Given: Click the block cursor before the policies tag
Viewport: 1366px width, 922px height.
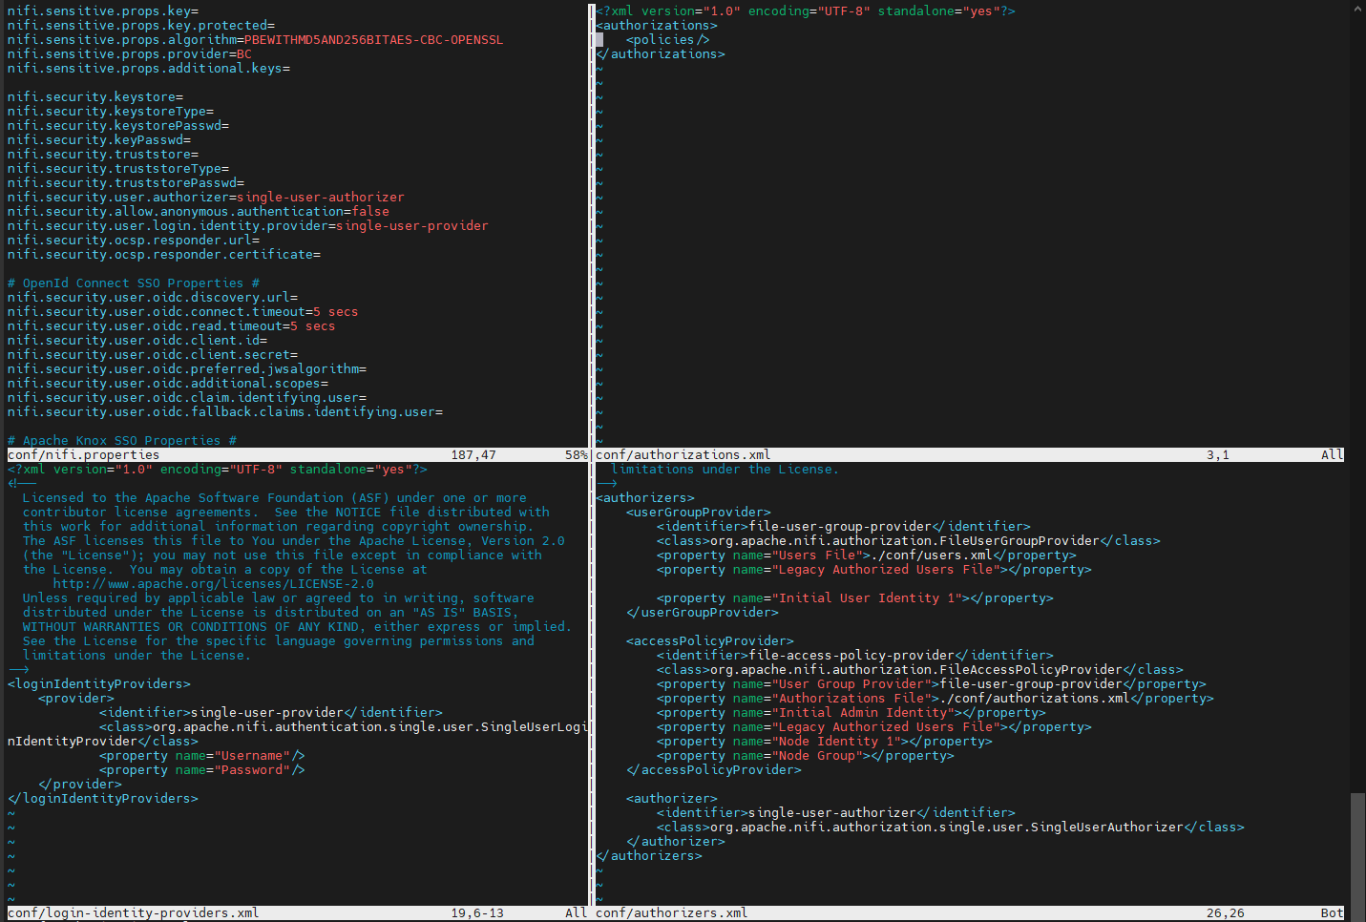Looking at the screenshot, I should coord(599,40).
